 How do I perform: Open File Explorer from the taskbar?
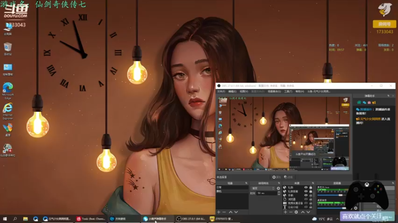(x=25, y=219)
